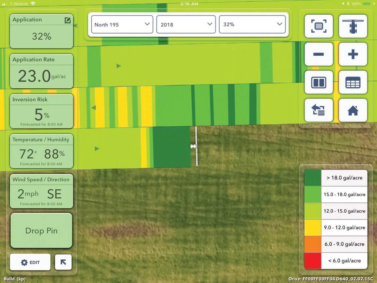Tap the layers back arrow icon

point(319,110)
